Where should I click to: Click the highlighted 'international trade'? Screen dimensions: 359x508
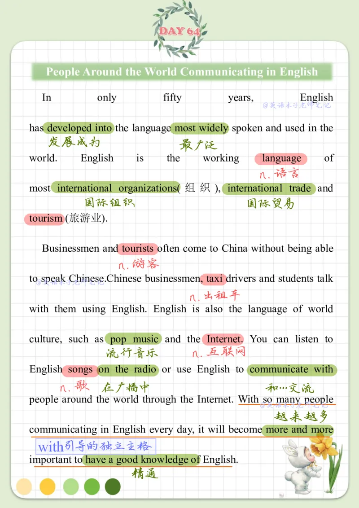pyautogui.click(x=269, y=188)
